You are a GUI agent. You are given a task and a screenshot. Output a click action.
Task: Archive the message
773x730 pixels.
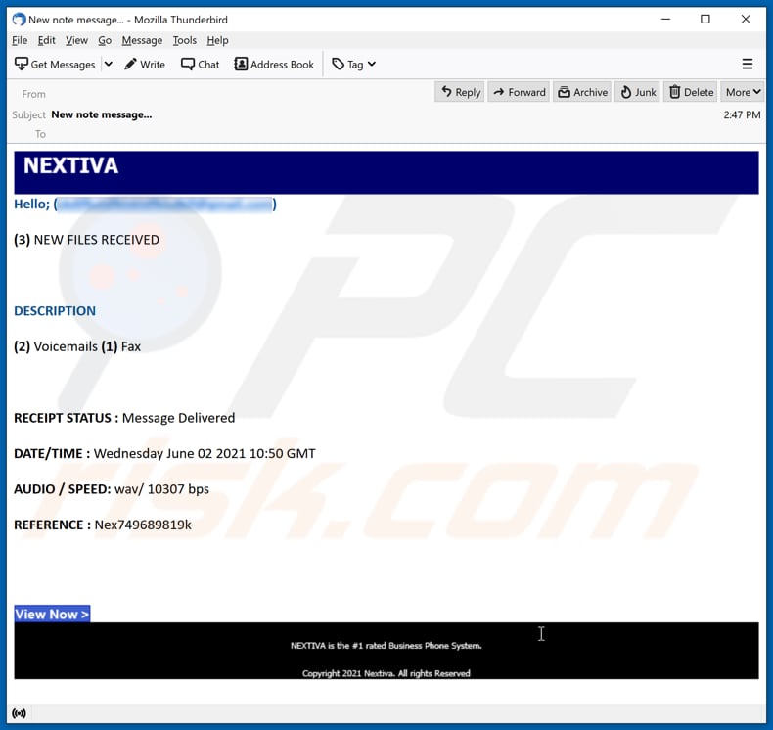click(x=582, y=92)
